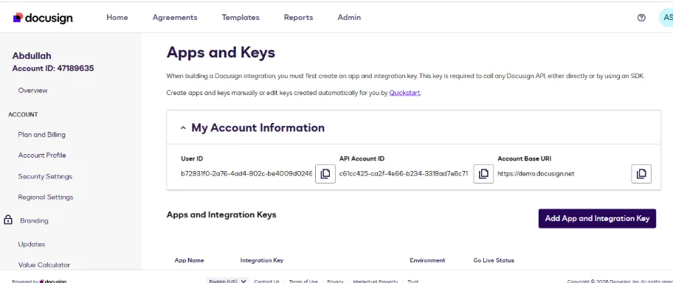673x283 pixels.
Task: Open the Contact Us footer link
Action: (266, 282)
